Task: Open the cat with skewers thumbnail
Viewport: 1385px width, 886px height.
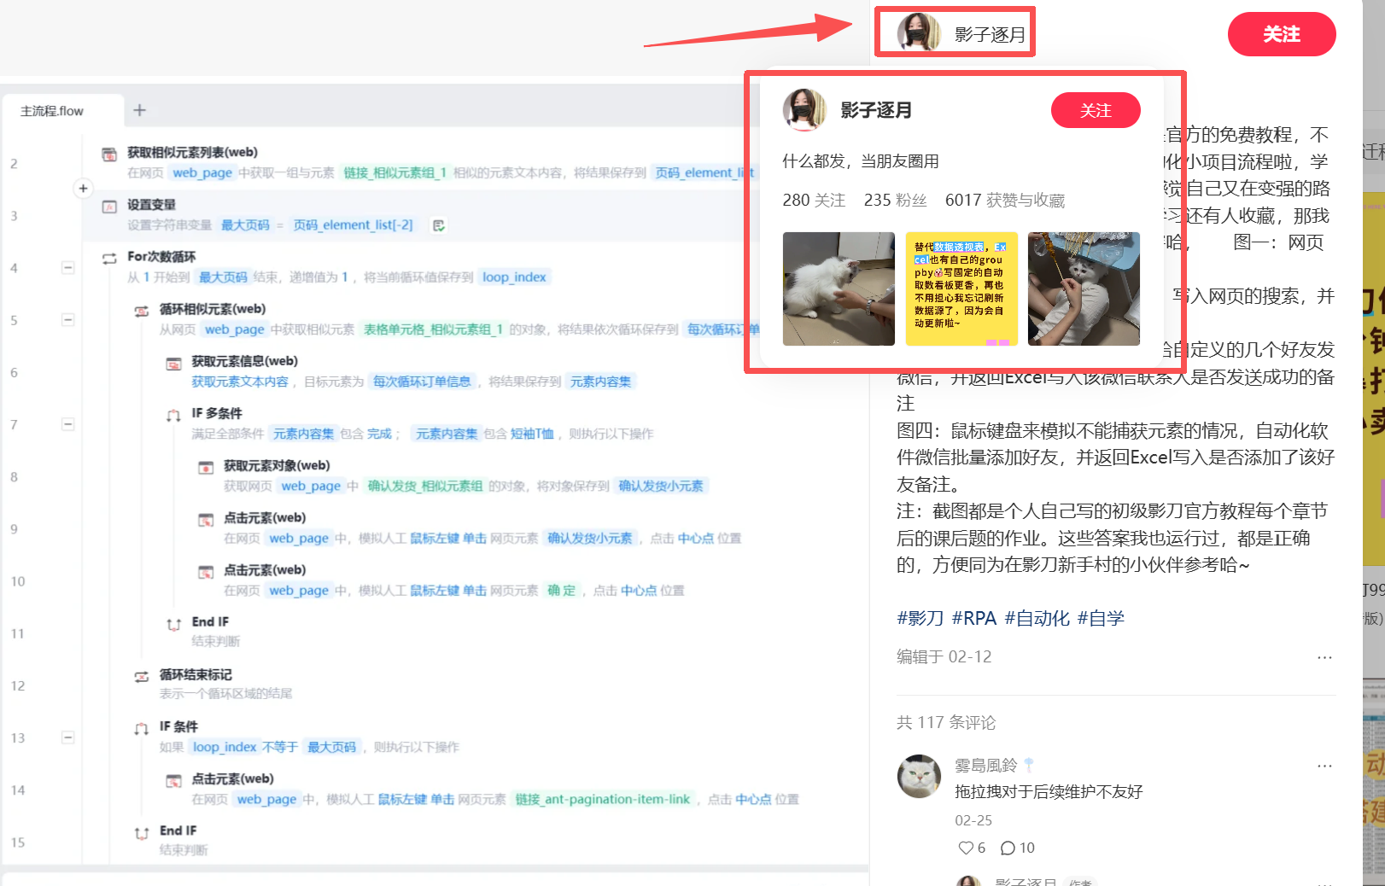Action: [x=1084, y=289]
